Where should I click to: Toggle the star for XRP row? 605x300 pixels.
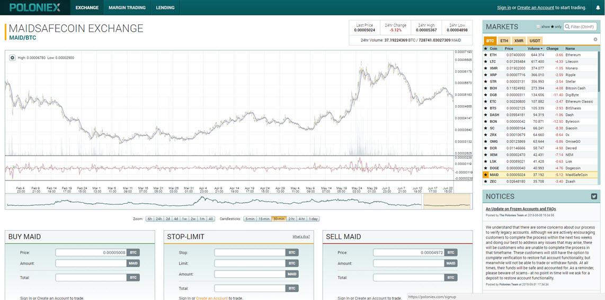coord(485,75)
